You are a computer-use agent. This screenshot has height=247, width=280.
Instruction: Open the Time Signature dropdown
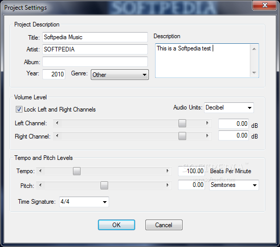click(84, 202)
